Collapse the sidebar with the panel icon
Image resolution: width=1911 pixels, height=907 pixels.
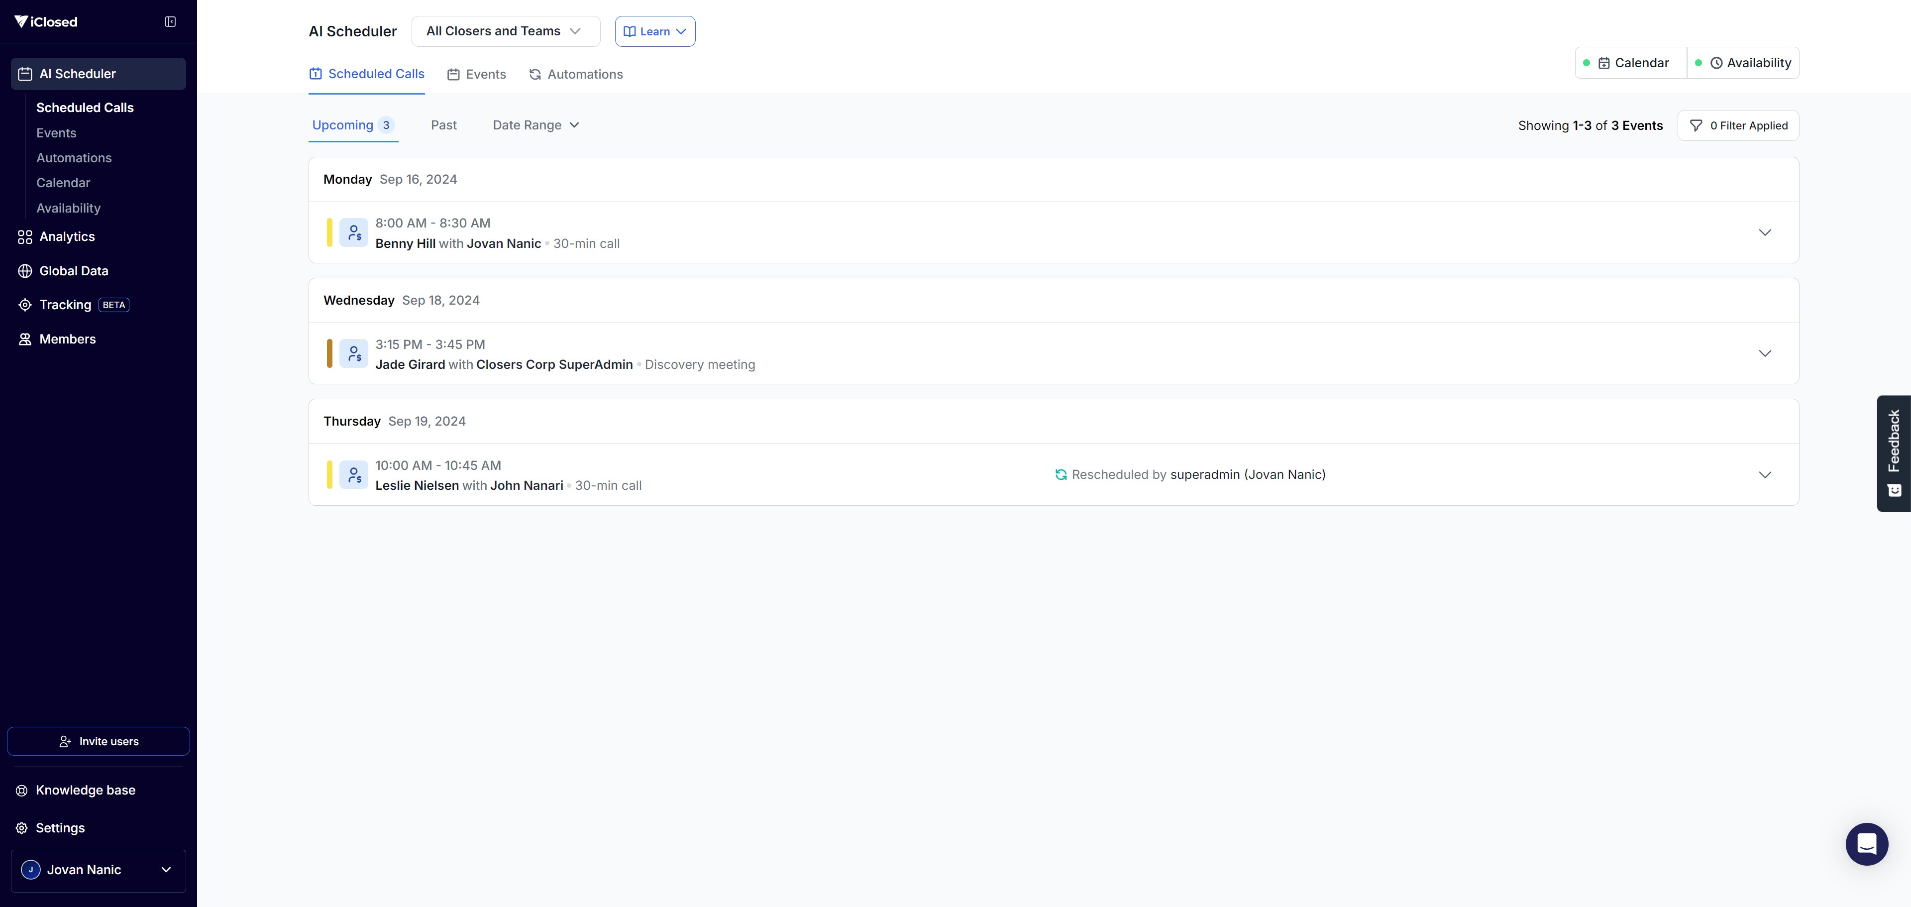tap(170, 21)
